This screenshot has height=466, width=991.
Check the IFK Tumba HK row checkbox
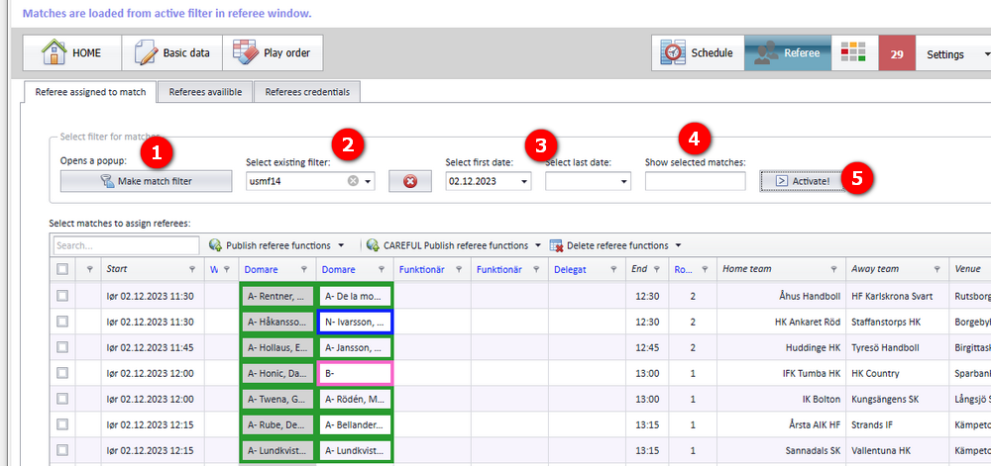[61, 373]
